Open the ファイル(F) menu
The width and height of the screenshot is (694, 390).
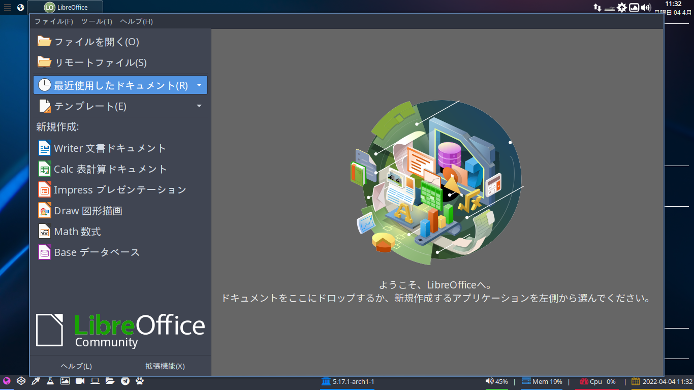pyautogui.click(x=54, y=21)
